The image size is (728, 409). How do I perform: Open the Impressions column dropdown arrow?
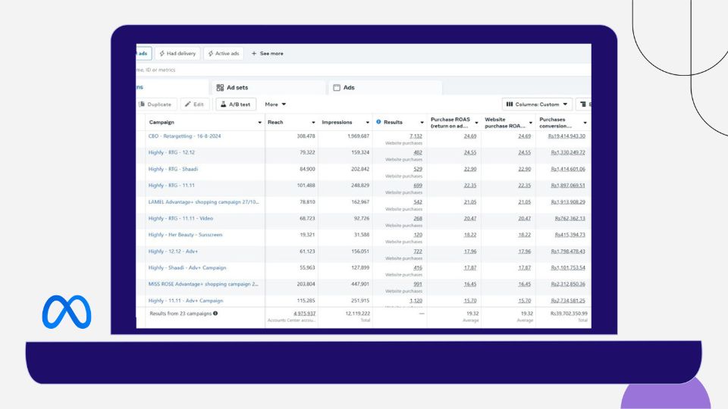click(x=368, y=123)
